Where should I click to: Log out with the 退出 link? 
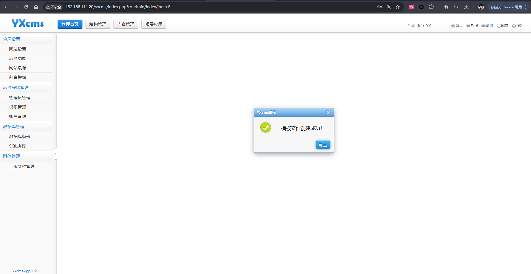(518, 26)
